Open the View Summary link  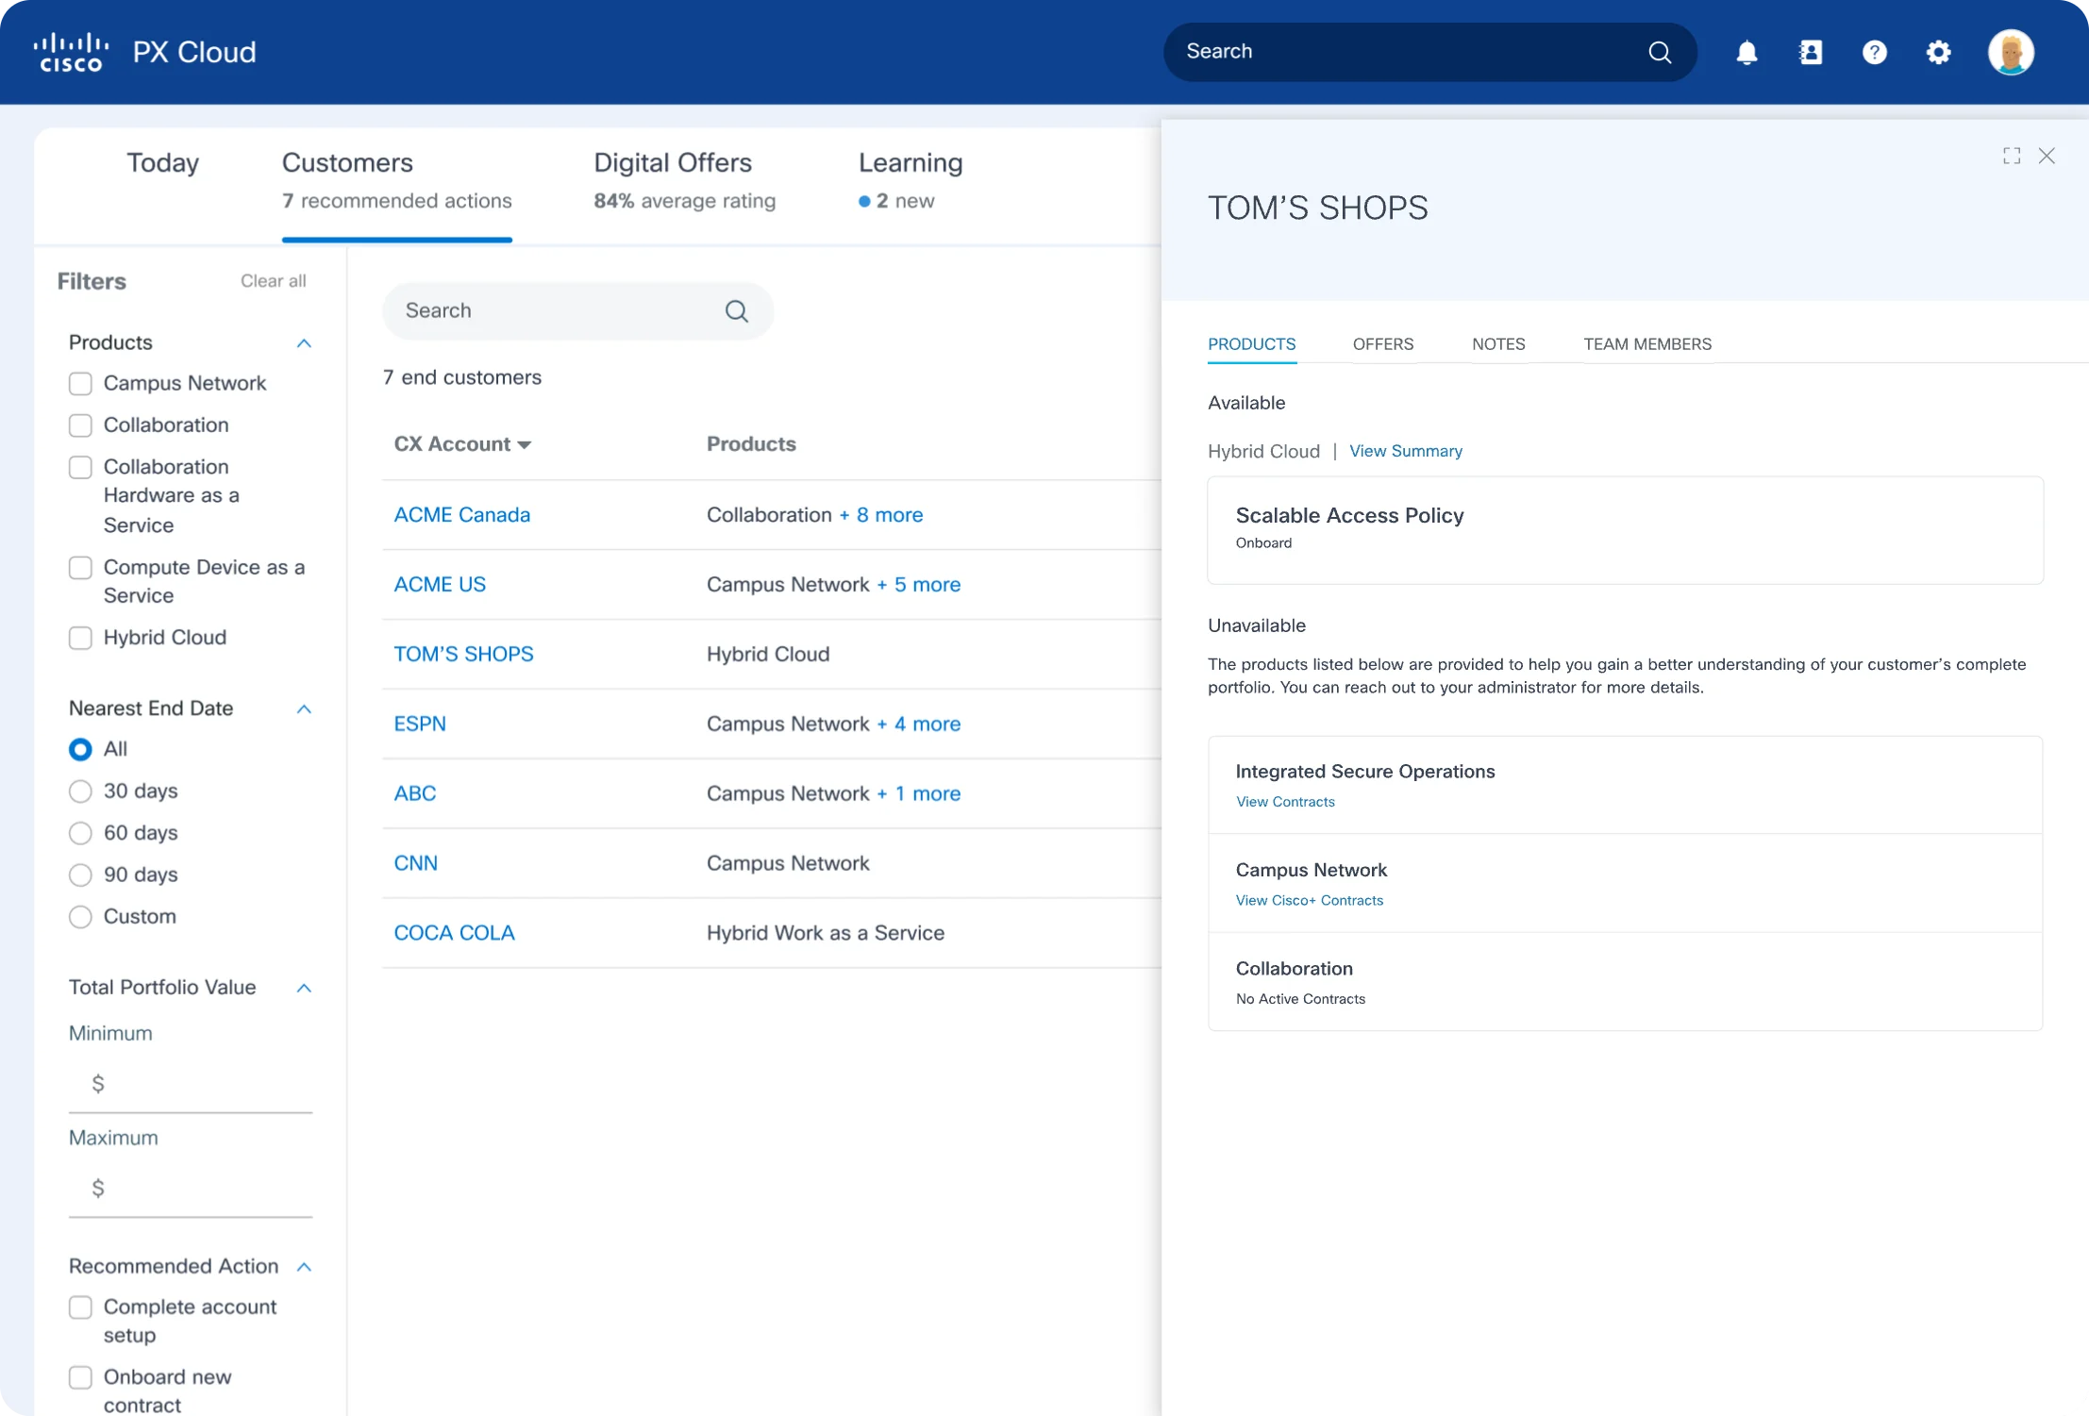click(1406, 451)
